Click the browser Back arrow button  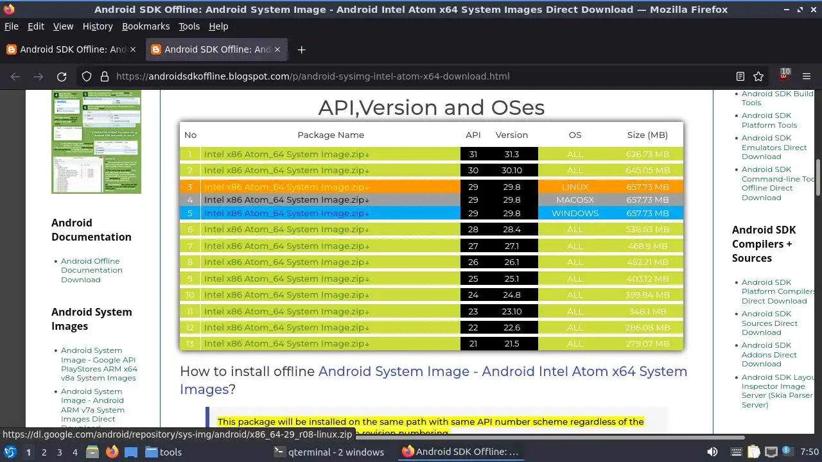coord(15,76)
